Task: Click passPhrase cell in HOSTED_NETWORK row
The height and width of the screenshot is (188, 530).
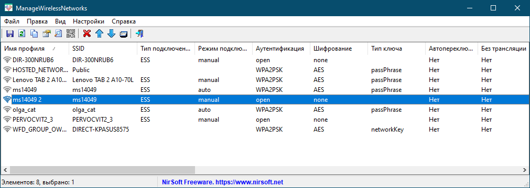Action: point(386,70)
